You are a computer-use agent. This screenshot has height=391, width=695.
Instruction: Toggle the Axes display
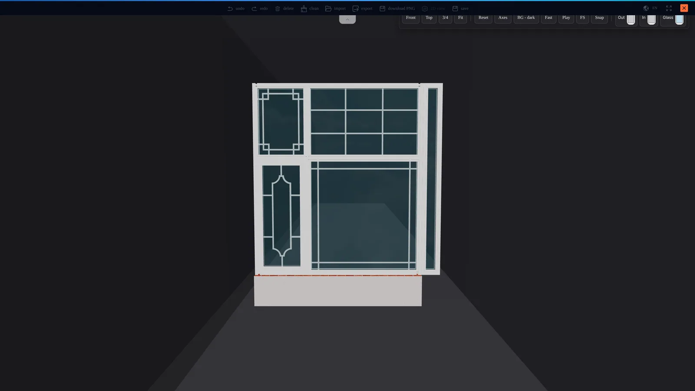tap(503, 18)
